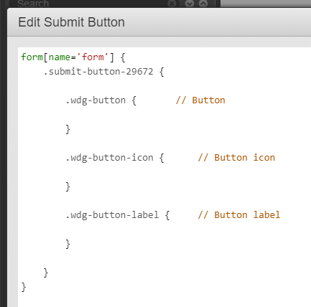
Task: Place cursor on form[name='form'] line
Action: (73, 57)
